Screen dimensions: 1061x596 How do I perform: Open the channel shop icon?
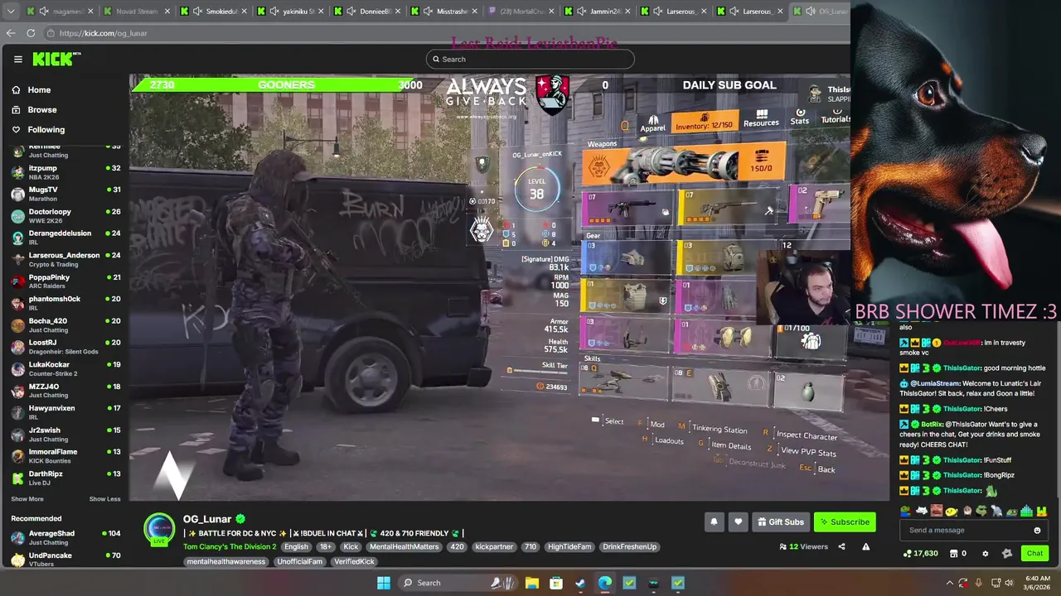957,553
